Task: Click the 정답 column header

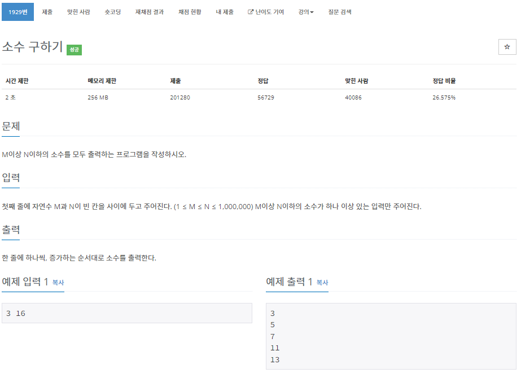Action: tap(263, 81)
